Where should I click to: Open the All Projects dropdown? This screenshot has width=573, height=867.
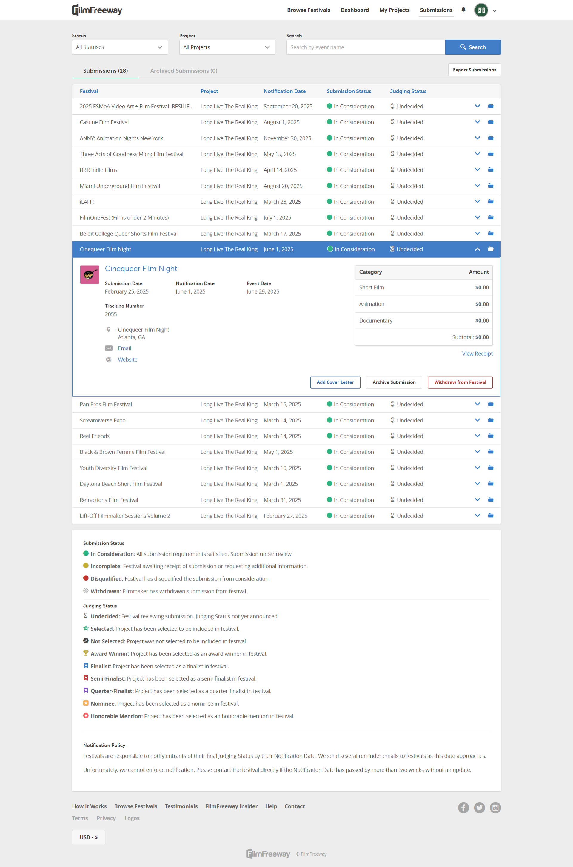point(227,47)
